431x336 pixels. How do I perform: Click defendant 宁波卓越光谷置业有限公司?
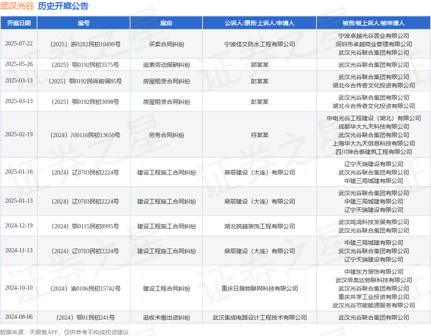[x=374, y=36]
